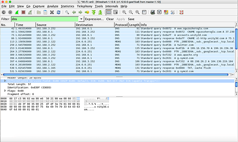The height and width of the screenshot is (142, 238).
Task: Jump to the first packet icon
Action: (x=94, y=12)
